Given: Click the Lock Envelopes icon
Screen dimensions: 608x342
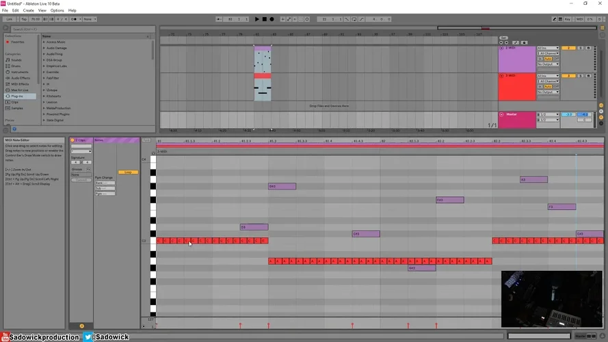Looking at the screenshot, I should click(x=524, y=42).
